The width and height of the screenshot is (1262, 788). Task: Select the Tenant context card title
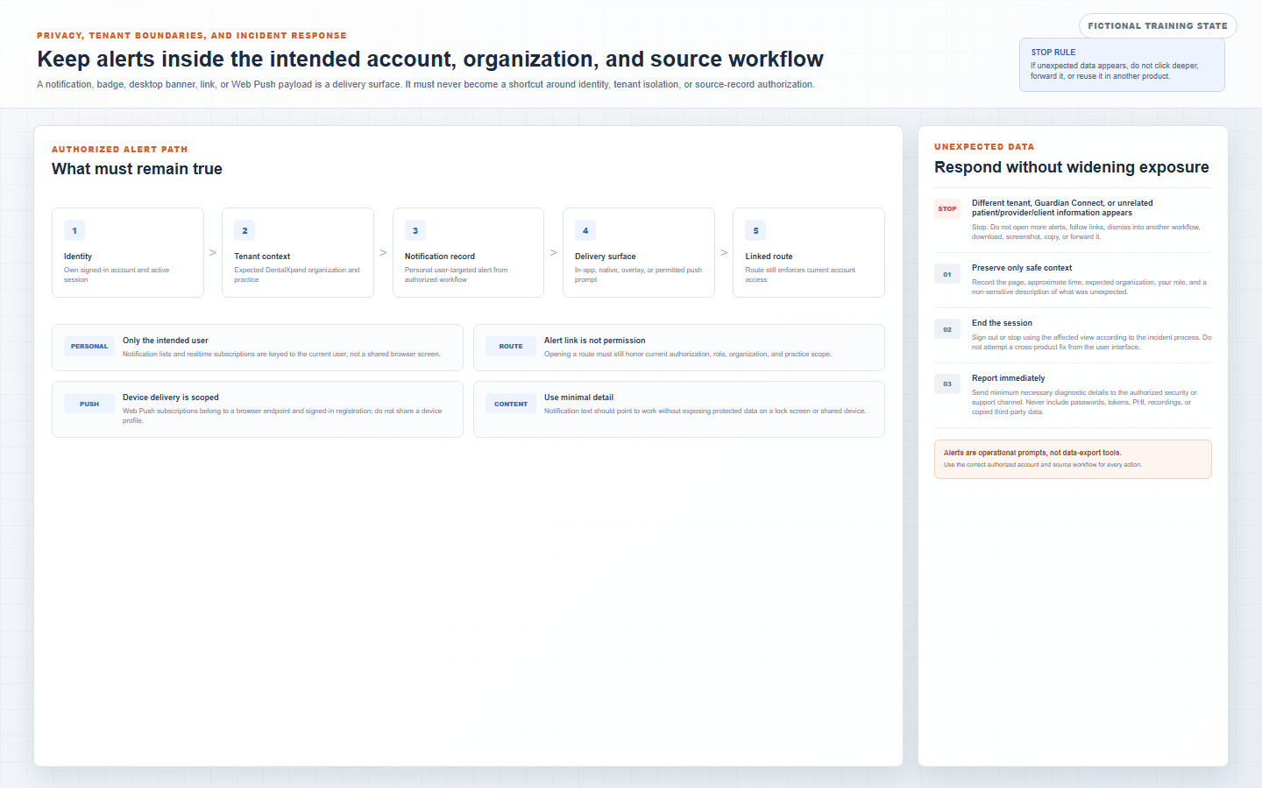click(x=262, y=257)
